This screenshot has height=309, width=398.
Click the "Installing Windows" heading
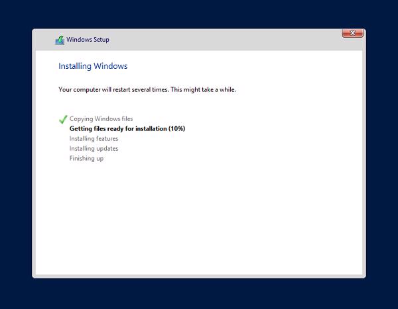click(93, 66)
